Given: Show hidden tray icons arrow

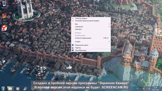Looking at the screenshot, I should coord(141,89).
